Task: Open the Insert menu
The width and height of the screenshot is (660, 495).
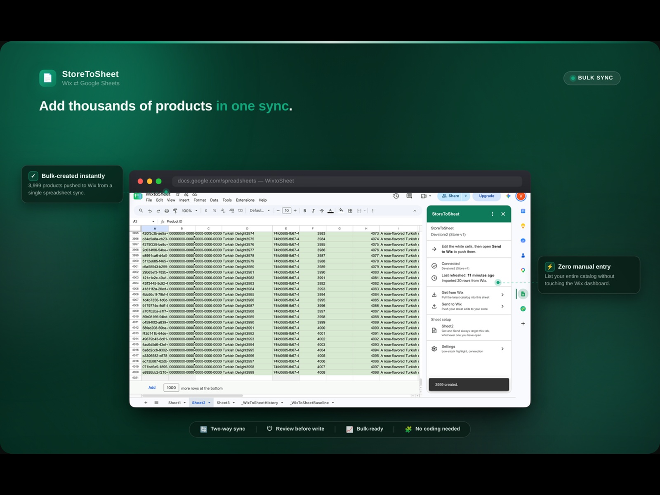Action: pos(184,200)
